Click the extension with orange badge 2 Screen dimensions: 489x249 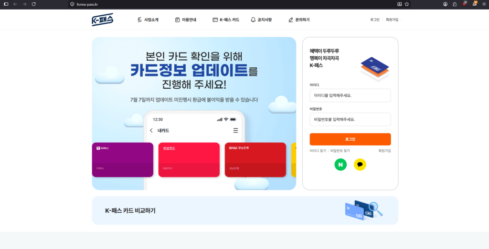click(x=475, y=4)
